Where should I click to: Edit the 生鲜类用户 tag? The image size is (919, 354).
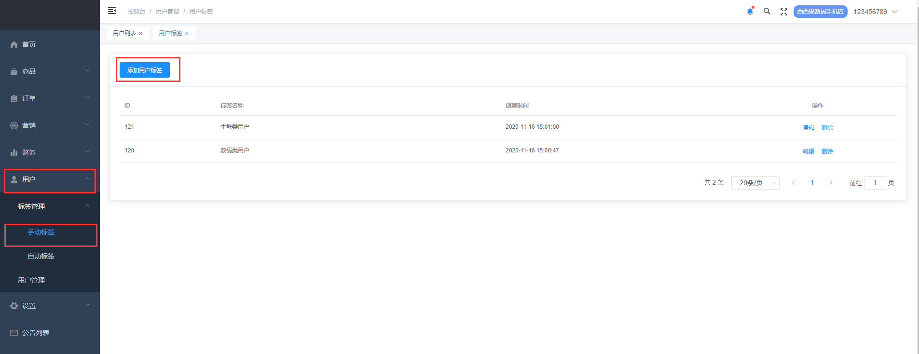click(x=808, y=128)
